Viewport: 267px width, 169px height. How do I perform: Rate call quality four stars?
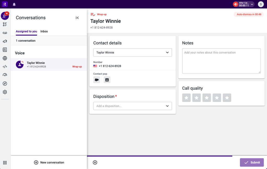click(x=217, y=98)
